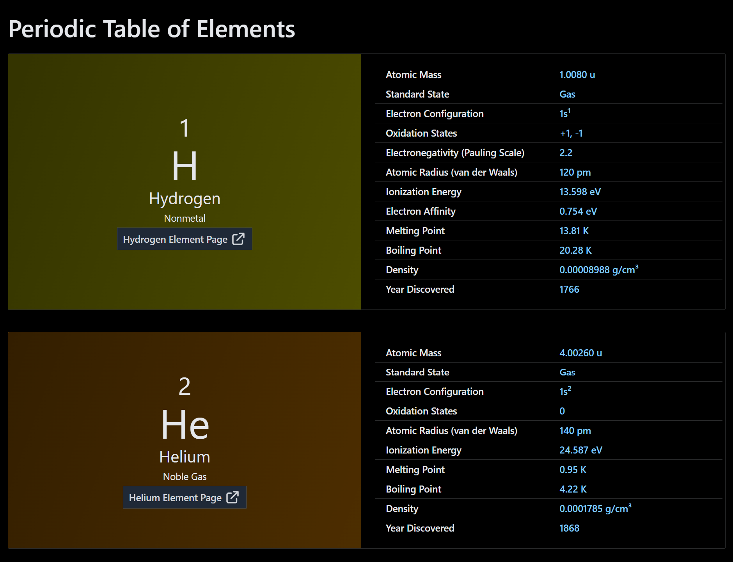Click Hydrogen's electronegativity value 2.2
Viewport: 733px width, 562px height.
tap(566, 153)
